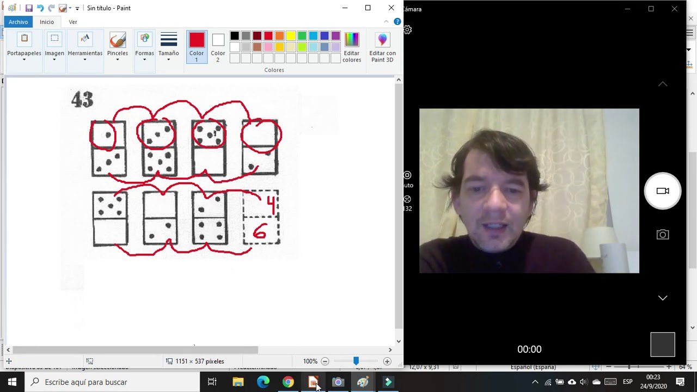The image size is (697, 392).
Task: Switch Camera to photo mode
Action: (x=663, y=235)
